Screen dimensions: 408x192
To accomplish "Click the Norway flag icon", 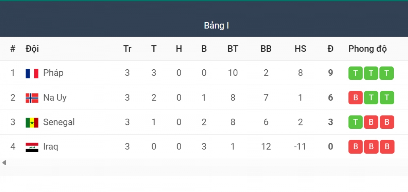I will tap(32, 98).
